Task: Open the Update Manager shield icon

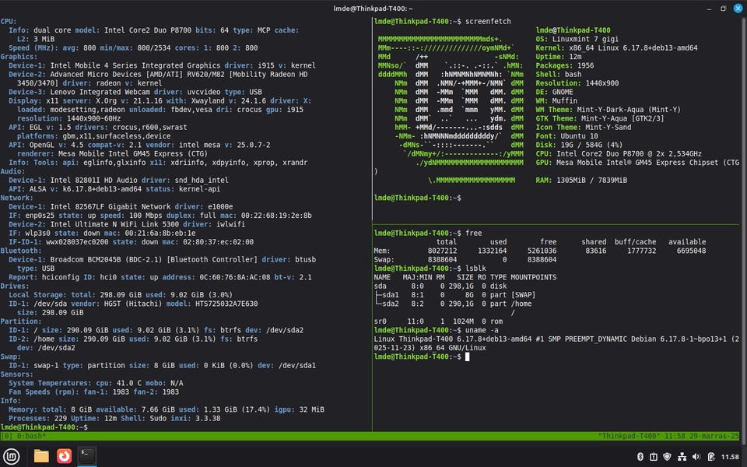Action: [x=668, y=457]
